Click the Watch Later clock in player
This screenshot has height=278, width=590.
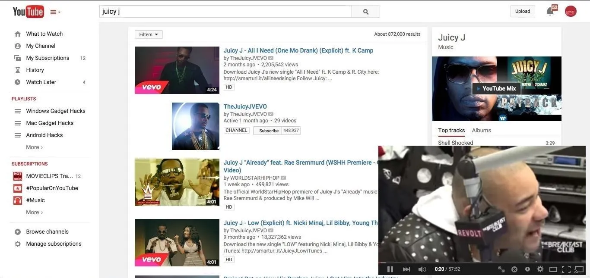coord(527,269)
